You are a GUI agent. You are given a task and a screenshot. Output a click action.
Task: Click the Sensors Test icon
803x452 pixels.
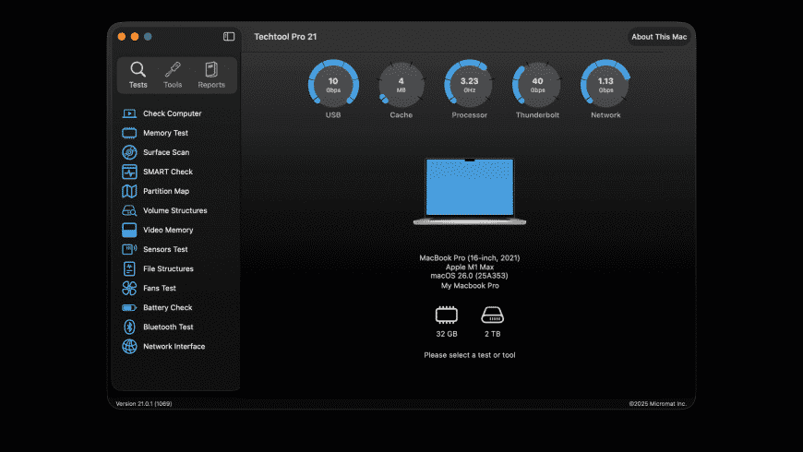click(x=129, y=249)
